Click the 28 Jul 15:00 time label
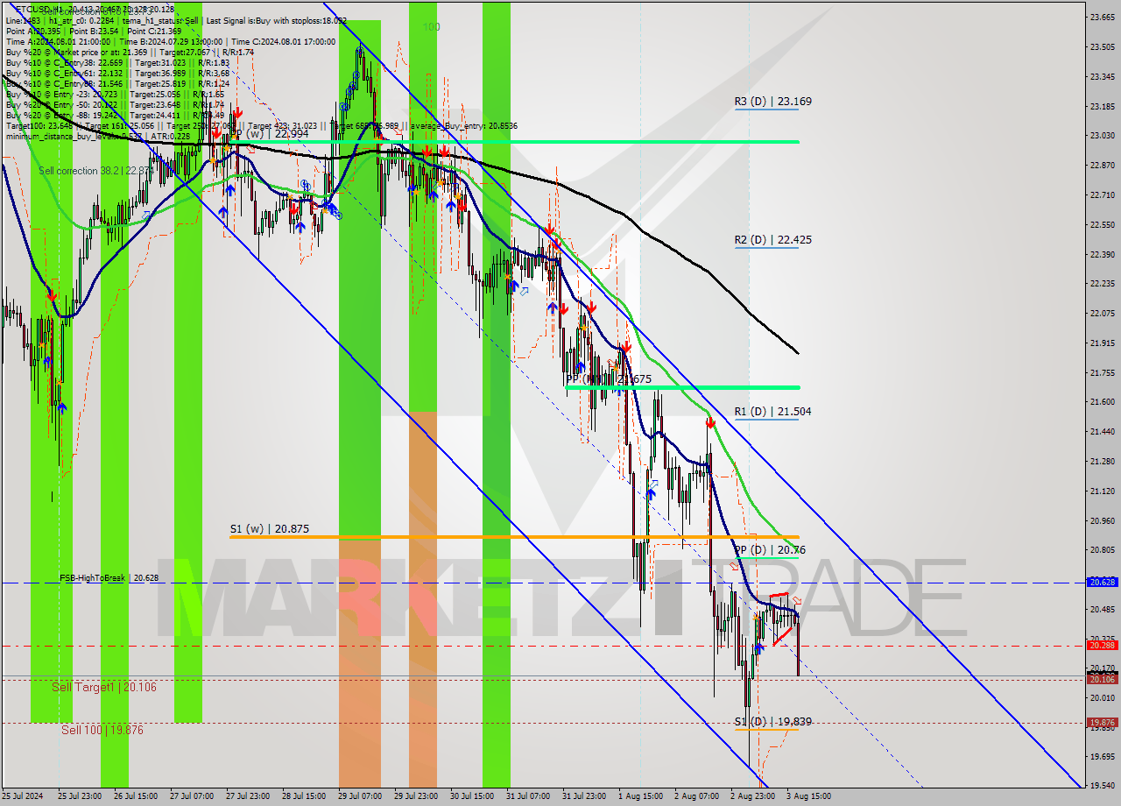The width and height of the screenshot is (1121, 806). point(303,796)
